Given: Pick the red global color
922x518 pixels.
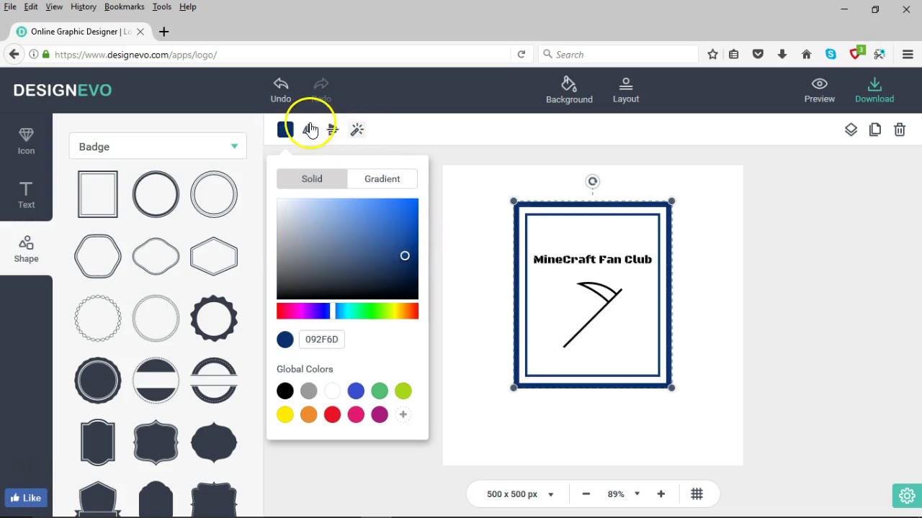Looking at the screenshot, I should point(332,414).
